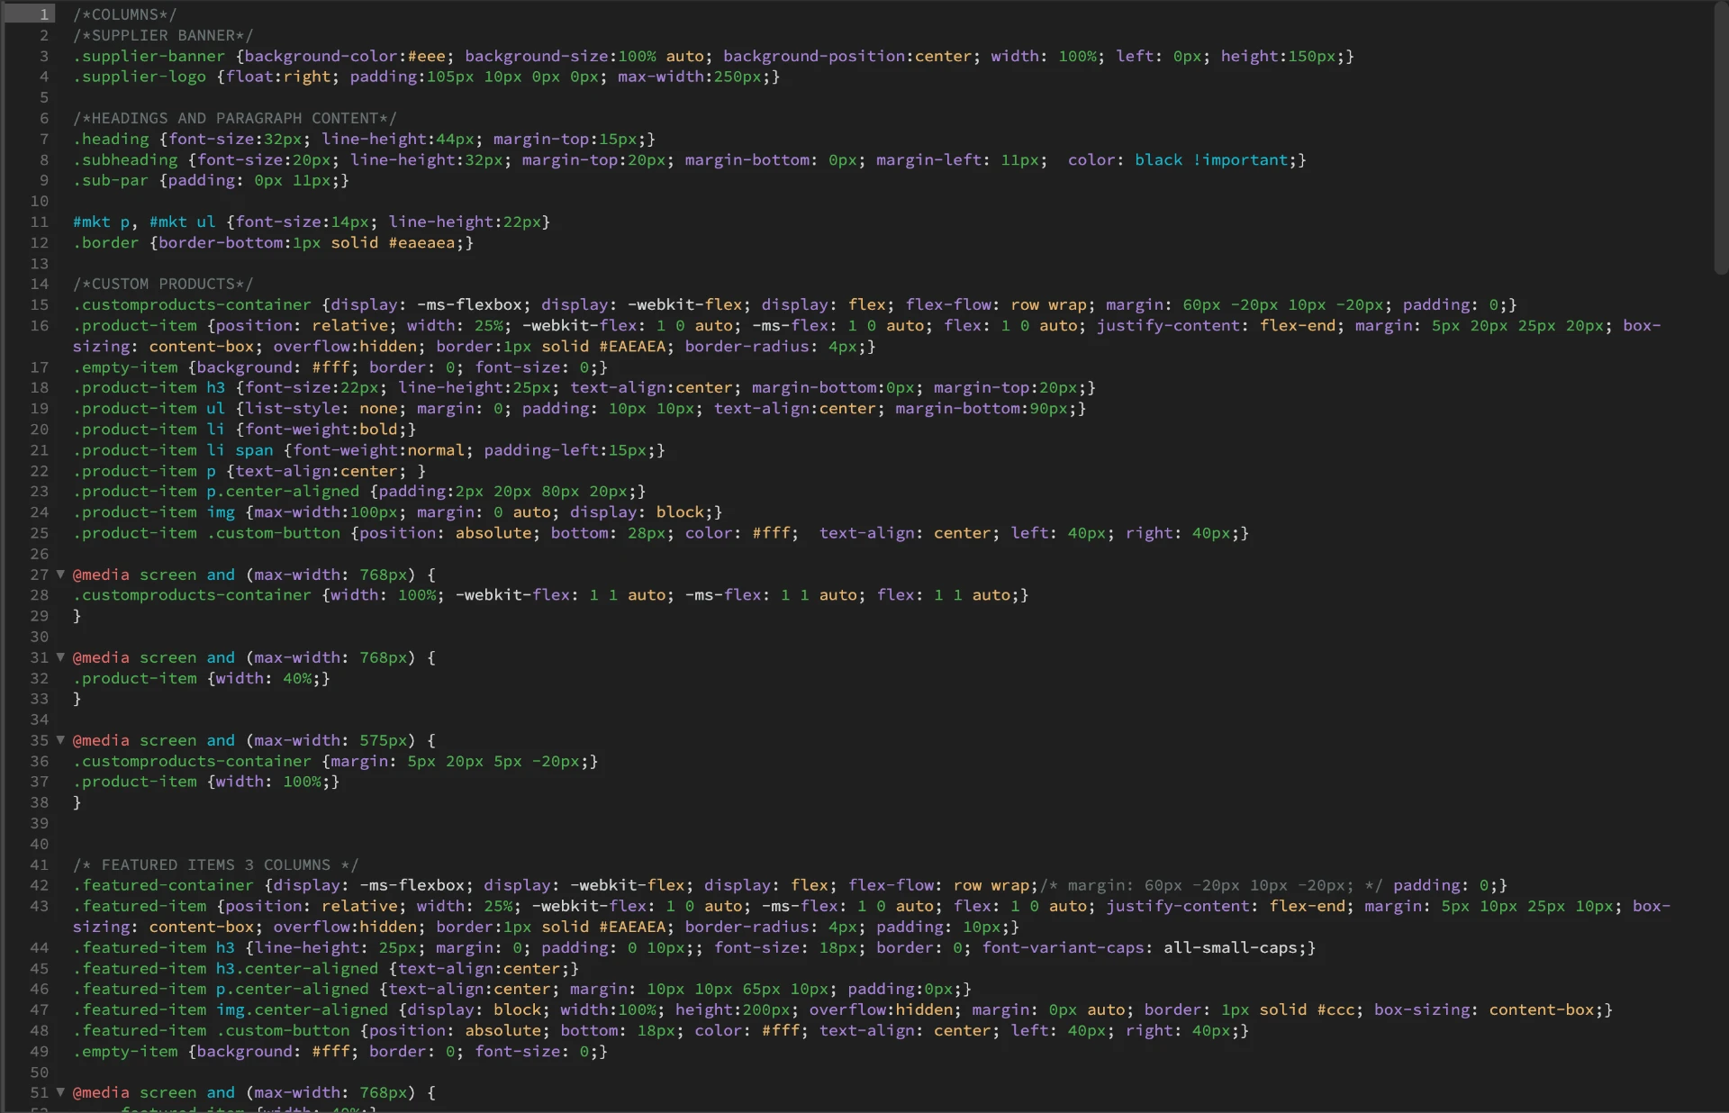Click the #ccc color value on line 47
Viewport: 1729px width, 1113px height.
tap(1336, 1009)
